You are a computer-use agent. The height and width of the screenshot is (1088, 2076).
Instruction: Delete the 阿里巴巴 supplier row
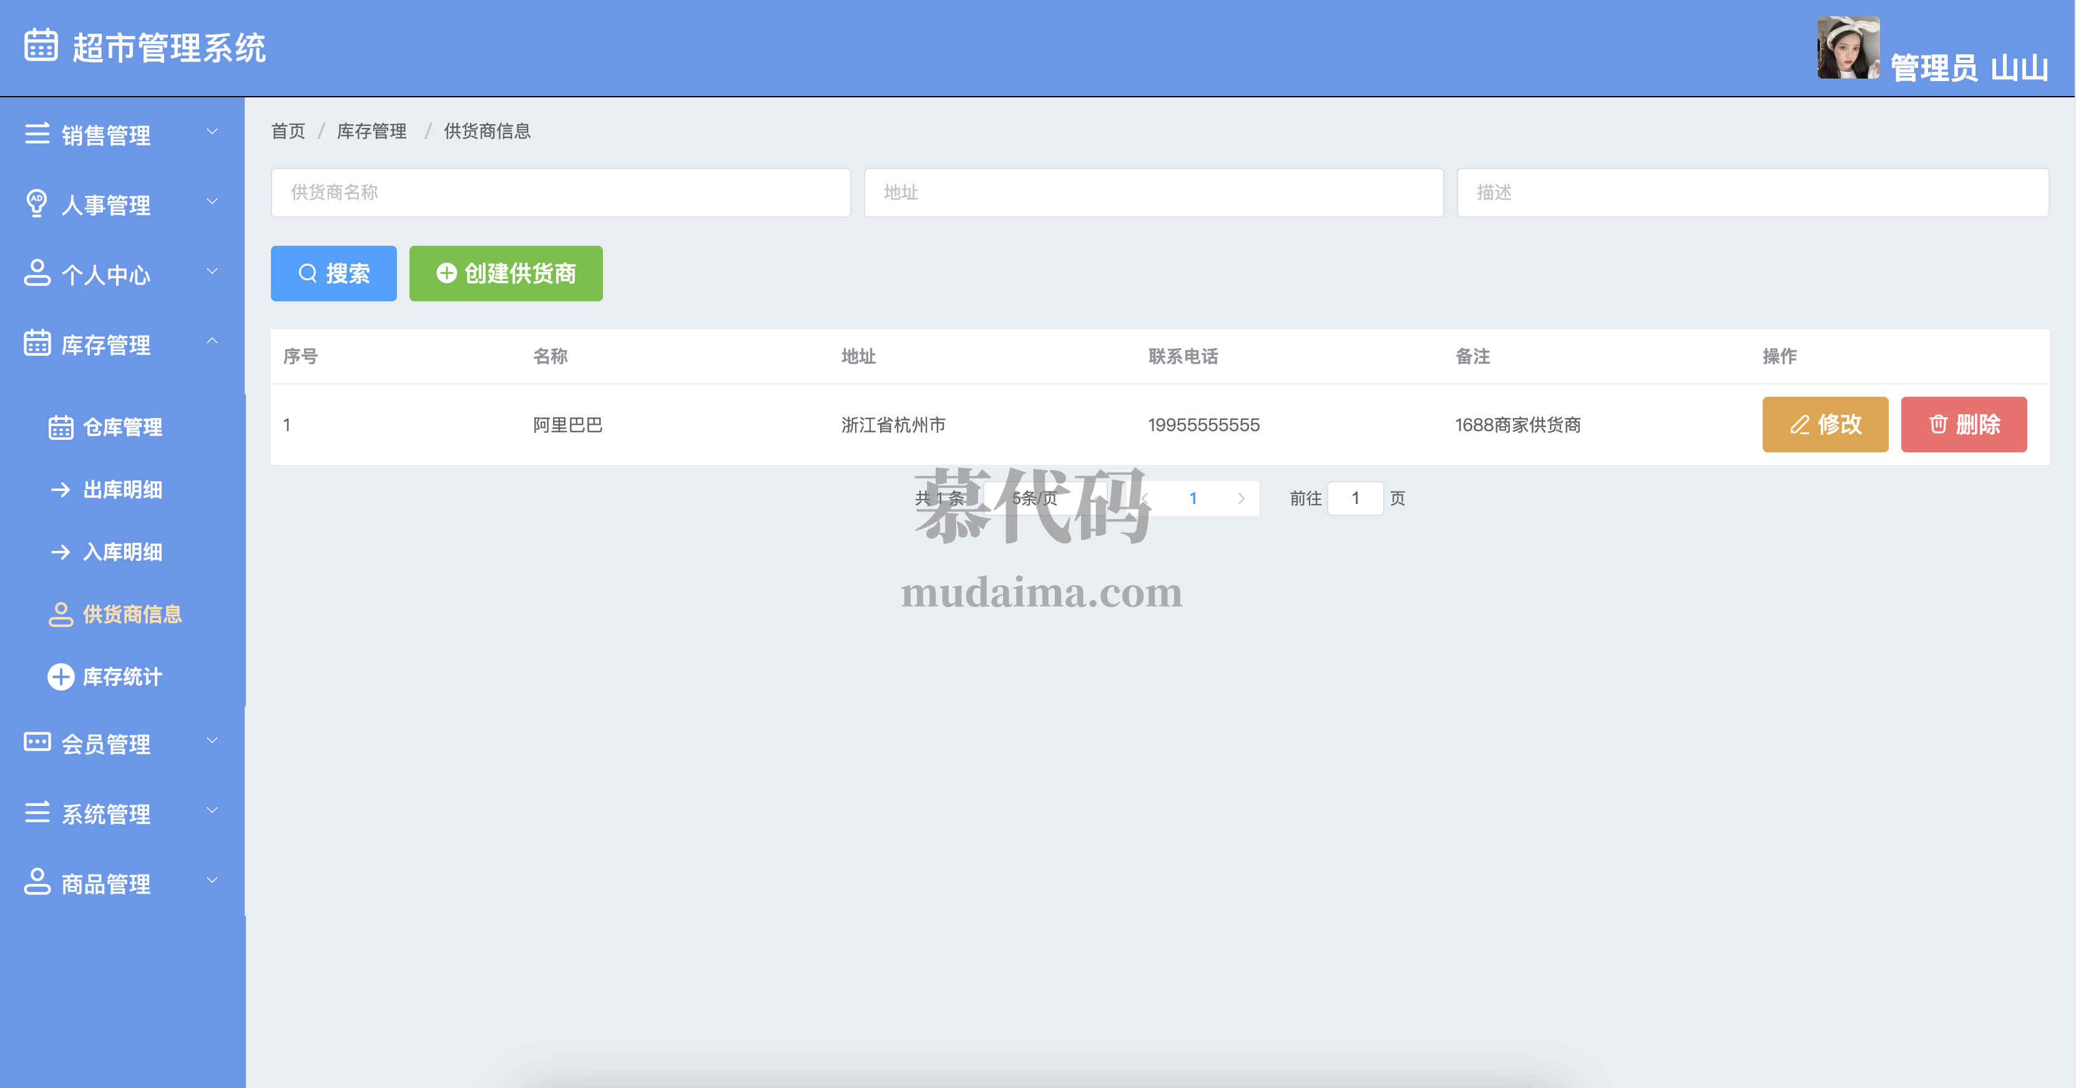(1963, 424)
